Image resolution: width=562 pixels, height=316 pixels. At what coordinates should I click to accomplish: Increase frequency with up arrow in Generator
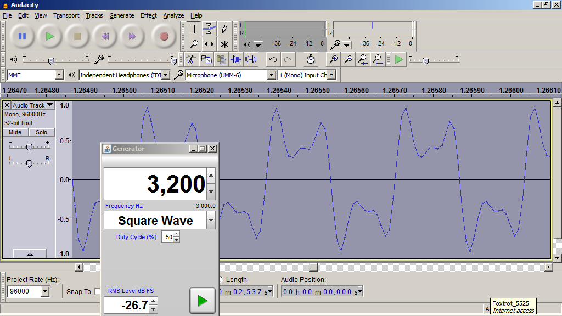pyautogui.click(x=211, y=176)
